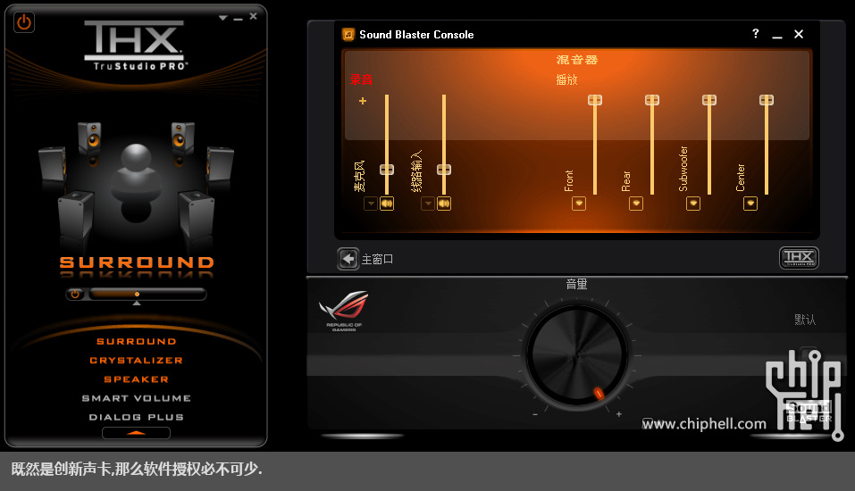Adjust the 线路输入 line-in volume slider
855x491 pixels.
444,170
